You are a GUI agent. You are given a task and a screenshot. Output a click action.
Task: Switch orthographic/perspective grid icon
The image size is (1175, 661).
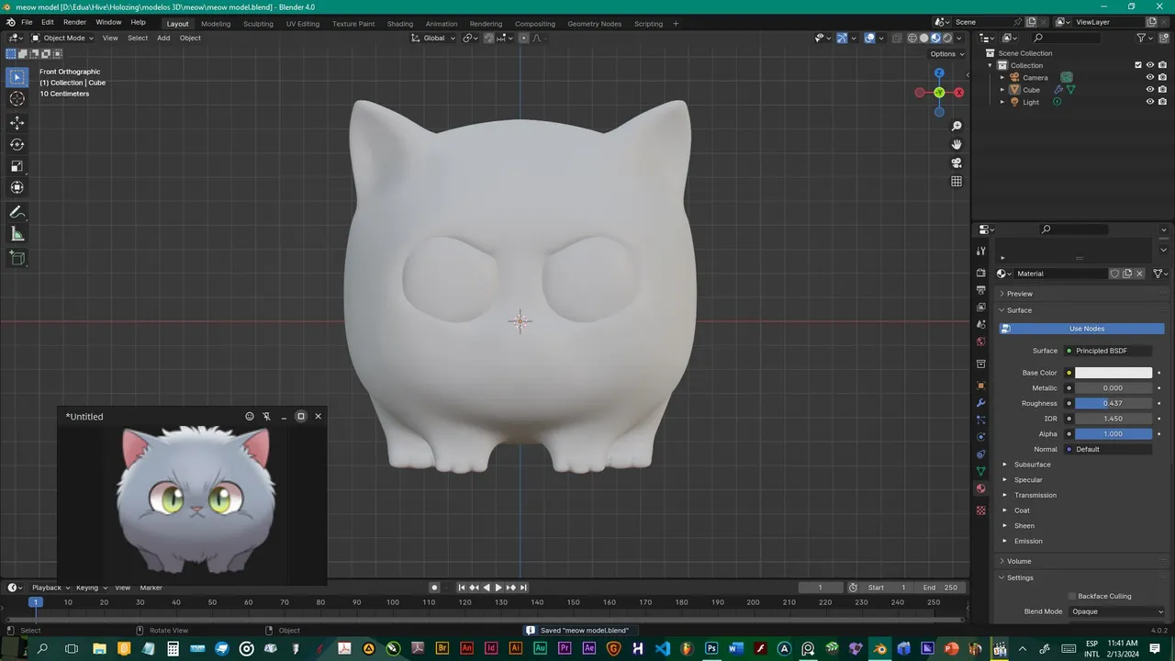click(x=957, y=181)
